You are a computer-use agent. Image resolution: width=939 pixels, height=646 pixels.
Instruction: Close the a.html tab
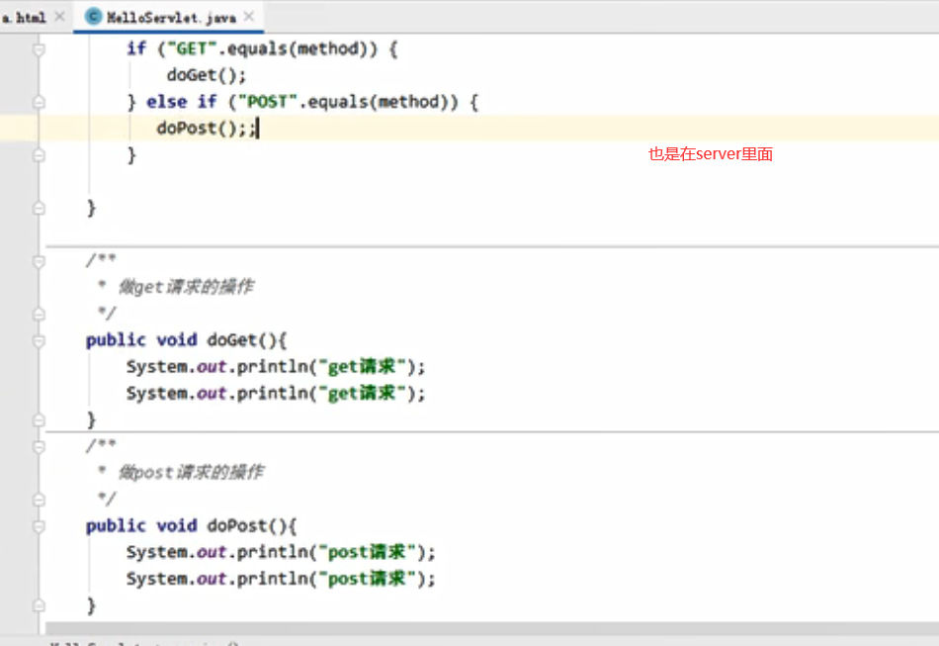coord(59,17)
